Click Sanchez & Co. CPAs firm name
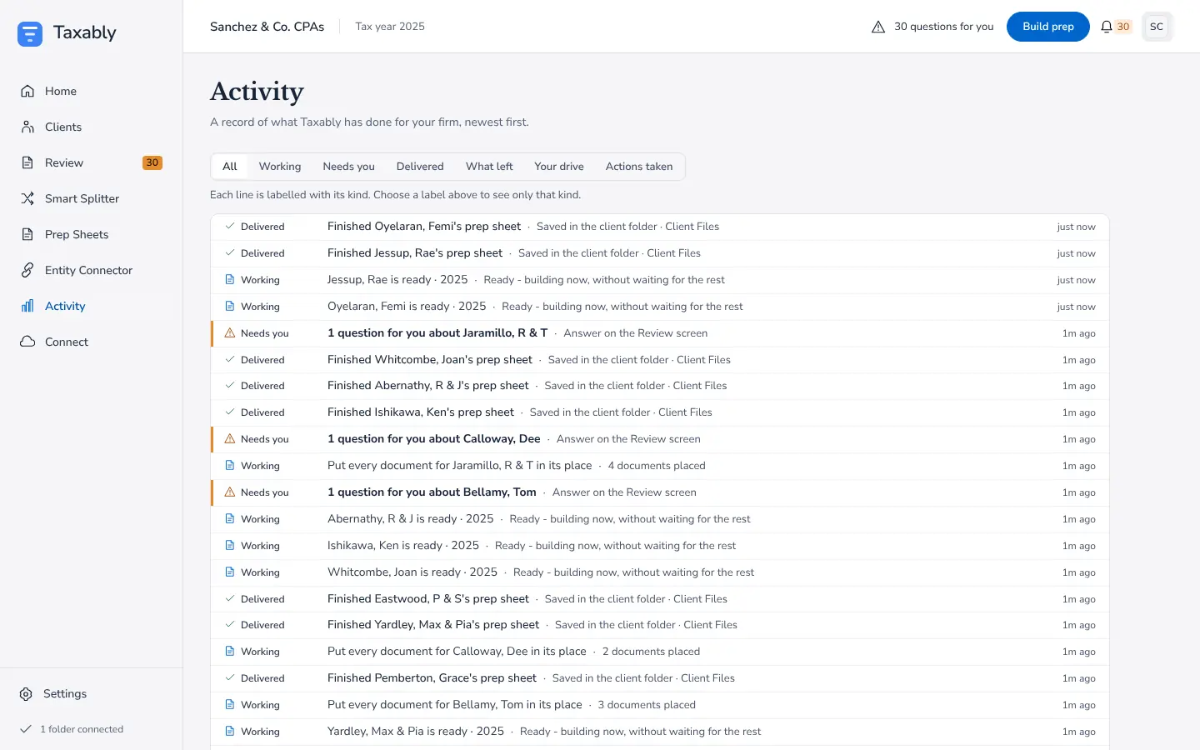1200x750 pixels. (x=267, y=27)
